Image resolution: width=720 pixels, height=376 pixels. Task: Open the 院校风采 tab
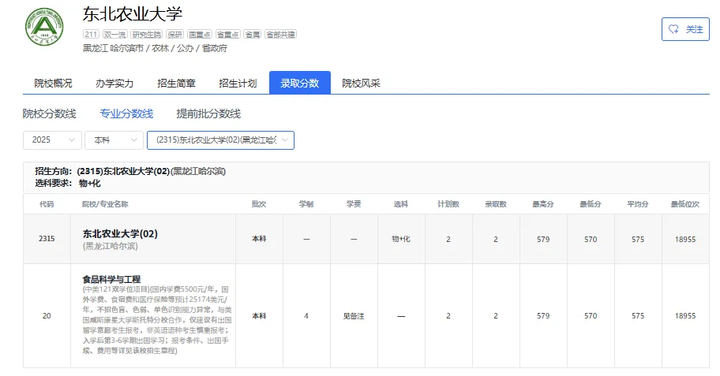362,83
